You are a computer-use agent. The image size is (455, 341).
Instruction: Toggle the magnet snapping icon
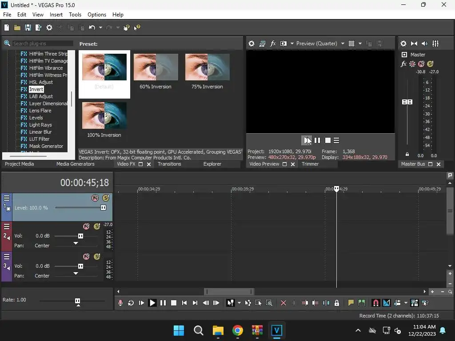[375, 303]
